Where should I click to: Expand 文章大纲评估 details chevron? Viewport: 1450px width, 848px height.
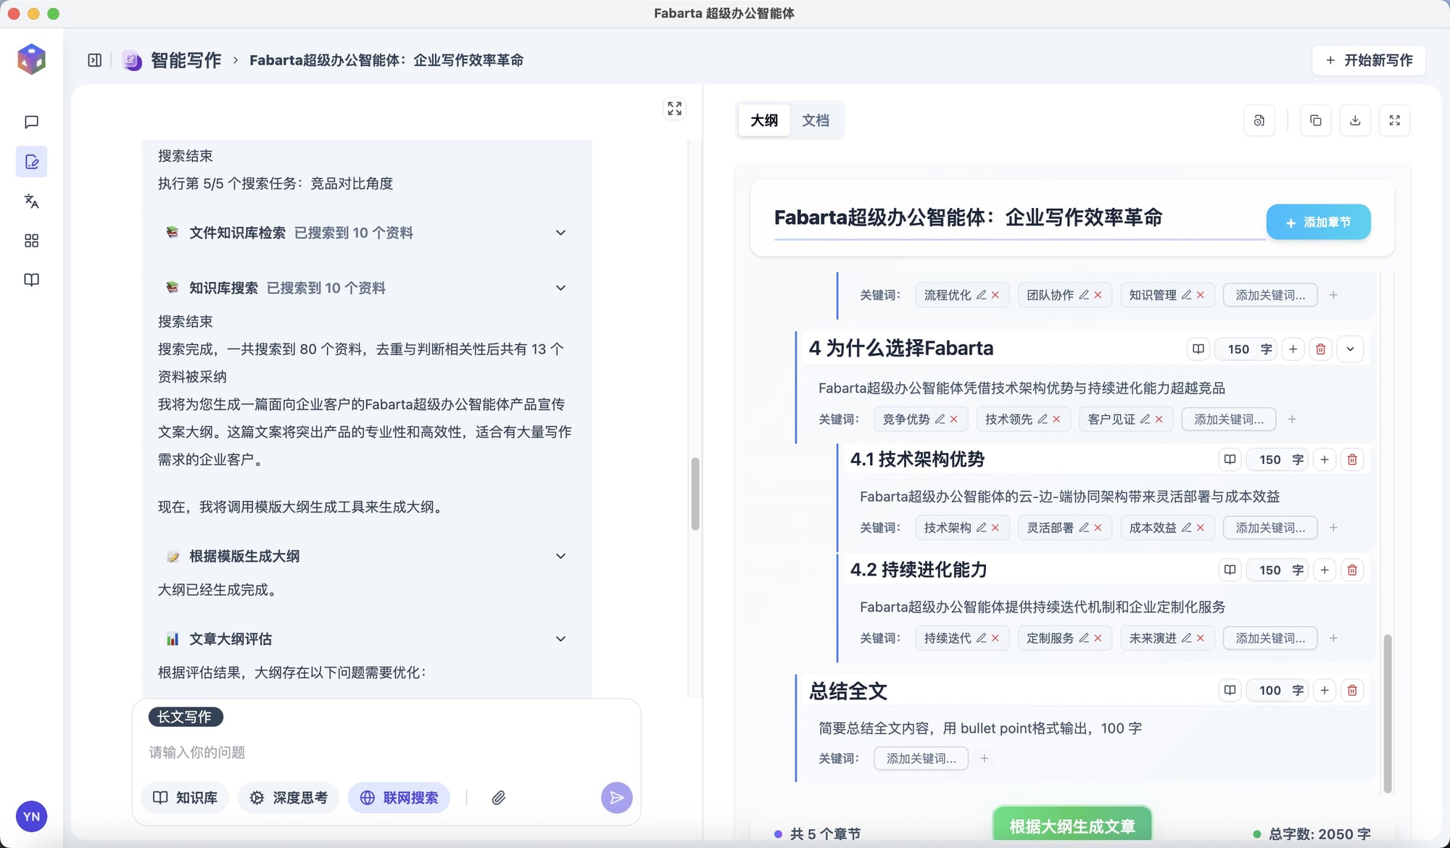coord(560,639)
